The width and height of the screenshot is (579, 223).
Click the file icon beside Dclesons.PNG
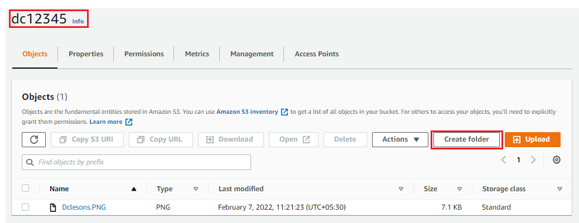[53, 207]
